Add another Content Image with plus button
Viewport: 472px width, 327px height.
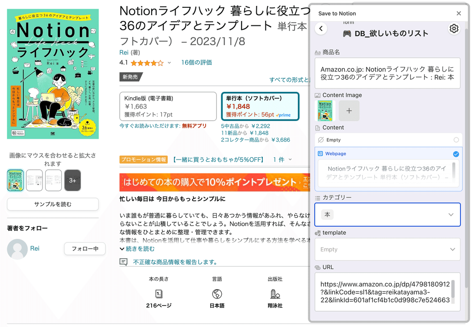click(349, 111)
